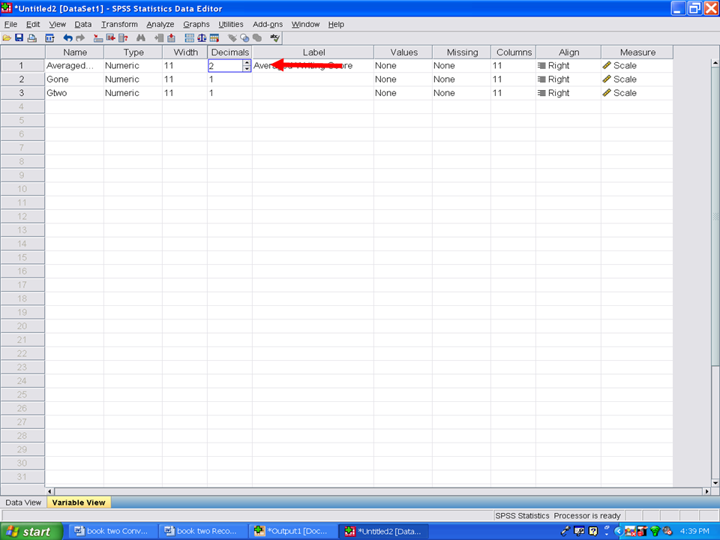Increase Decimals with stepper up arrow

coord(247,63)
